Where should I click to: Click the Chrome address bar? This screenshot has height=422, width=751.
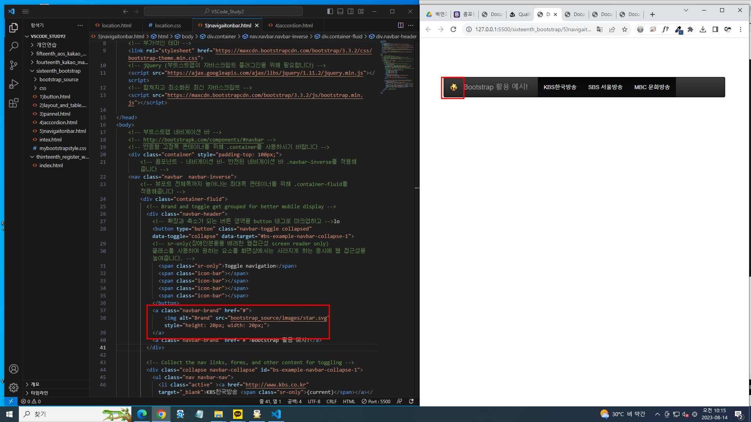tap(533, 29)
